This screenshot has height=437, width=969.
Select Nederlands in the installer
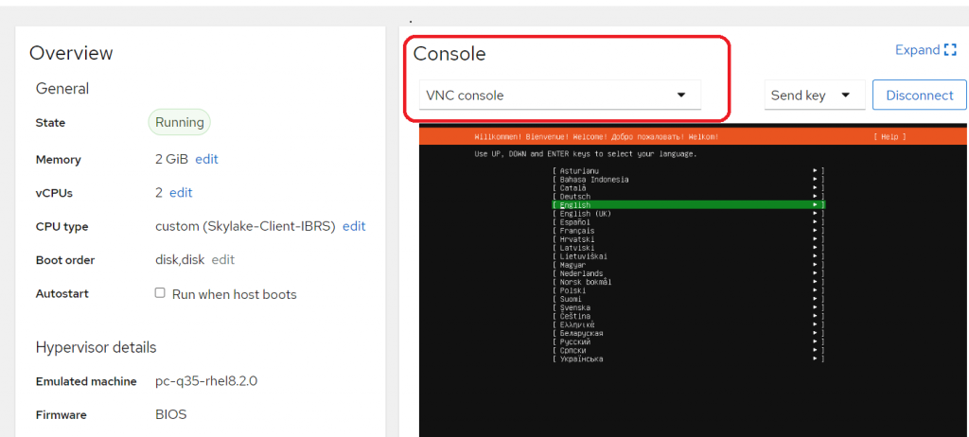point(580,273)
